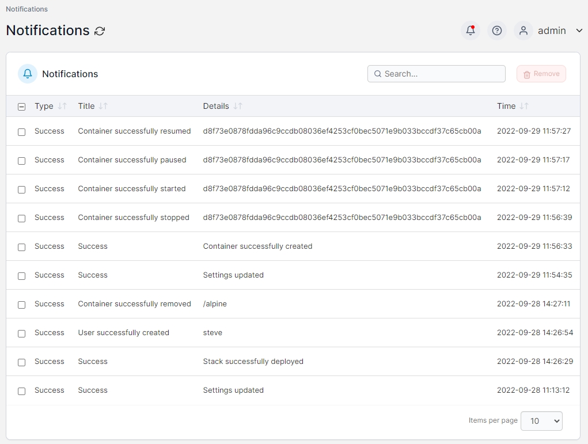Viewport: 588px width, 444px height.
Task: Click the refresh icon next to Notifications heading
Action: pos(100,31)
